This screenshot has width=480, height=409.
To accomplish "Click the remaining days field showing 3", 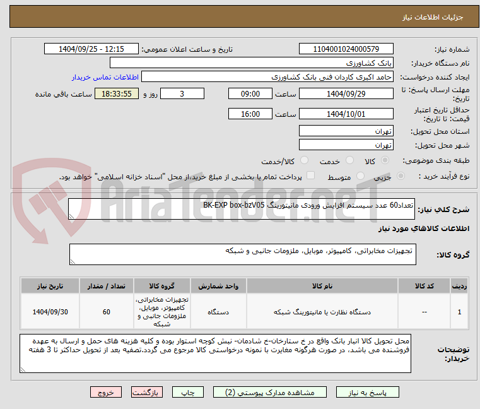I will [182, 94].
